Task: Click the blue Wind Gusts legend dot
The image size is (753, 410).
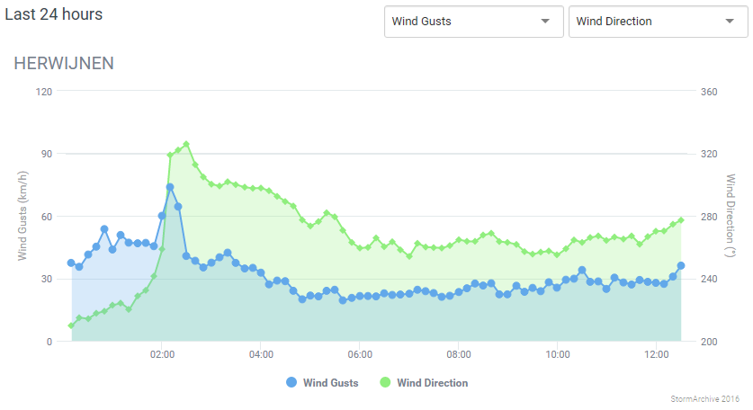Action: 291,382
